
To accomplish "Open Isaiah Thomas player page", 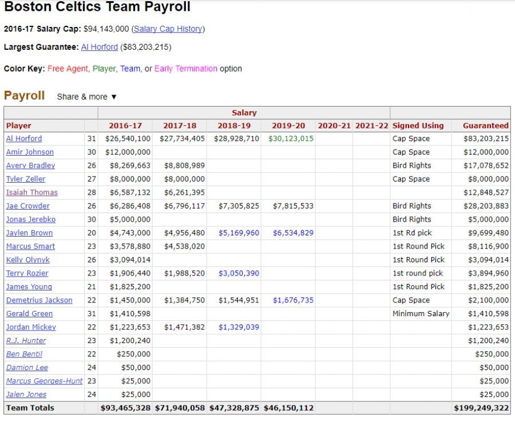I will pyautogui.click(x=32, y=192).
